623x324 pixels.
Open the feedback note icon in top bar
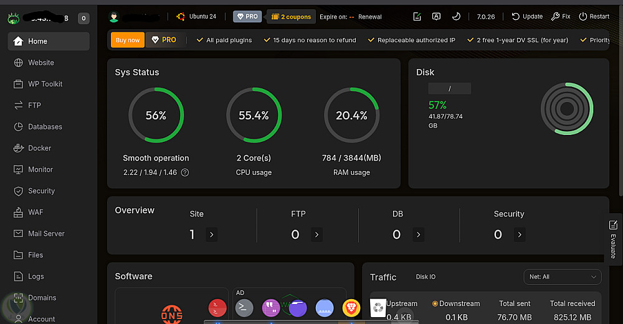point(417,17)
